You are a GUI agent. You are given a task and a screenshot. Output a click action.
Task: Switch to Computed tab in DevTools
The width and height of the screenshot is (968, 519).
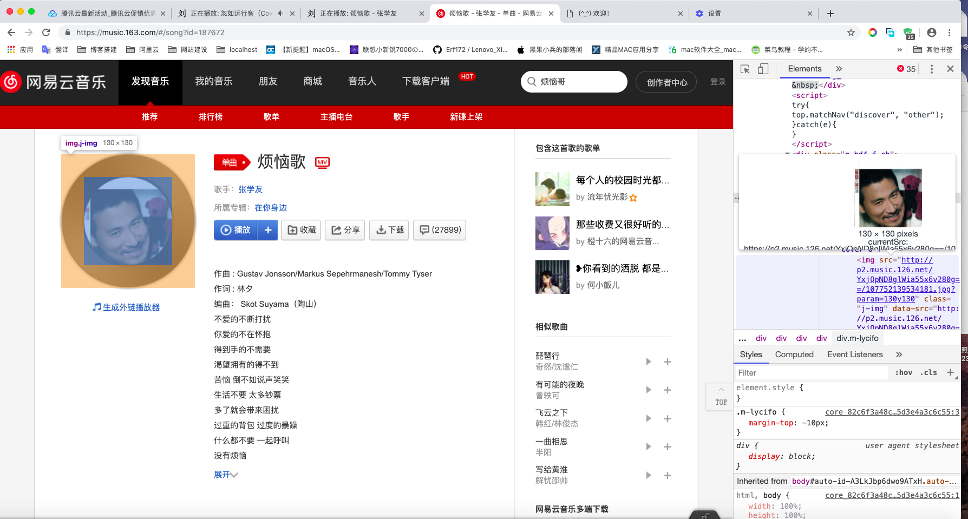[x=794, y=354]
